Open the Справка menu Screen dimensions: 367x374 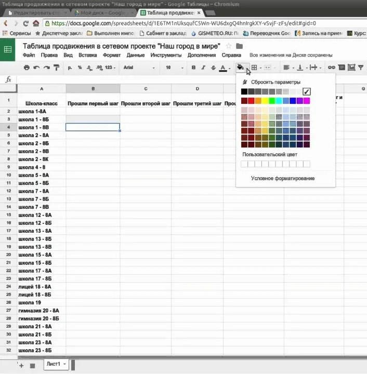(231, 55)
